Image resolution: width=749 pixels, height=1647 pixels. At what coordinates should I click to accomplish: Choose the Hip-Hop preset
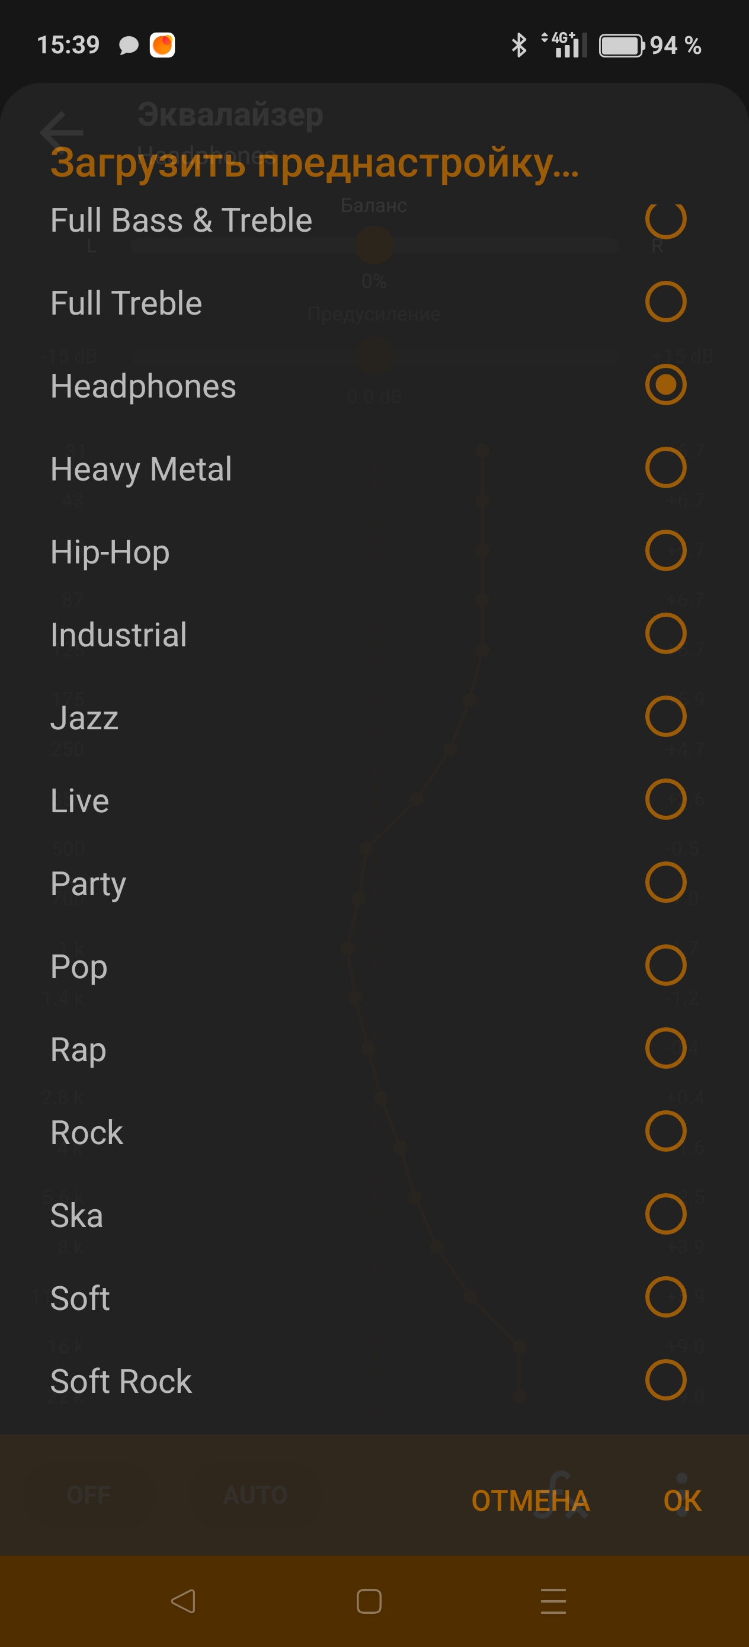pyautogui.click(x=110, y=552)
